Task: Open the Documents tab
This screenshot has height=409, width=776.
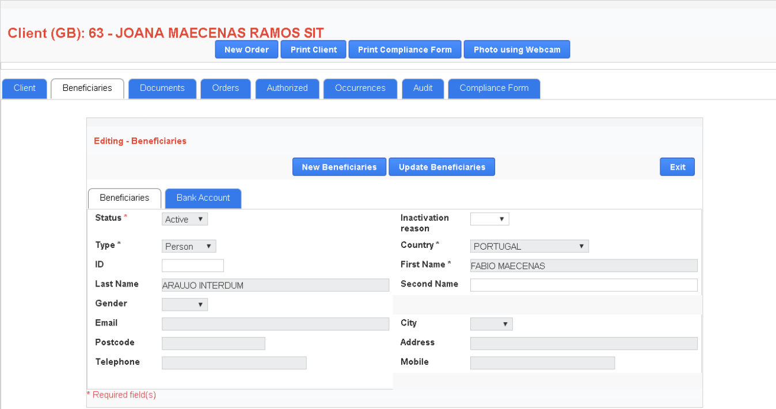Action: (162, 89)
